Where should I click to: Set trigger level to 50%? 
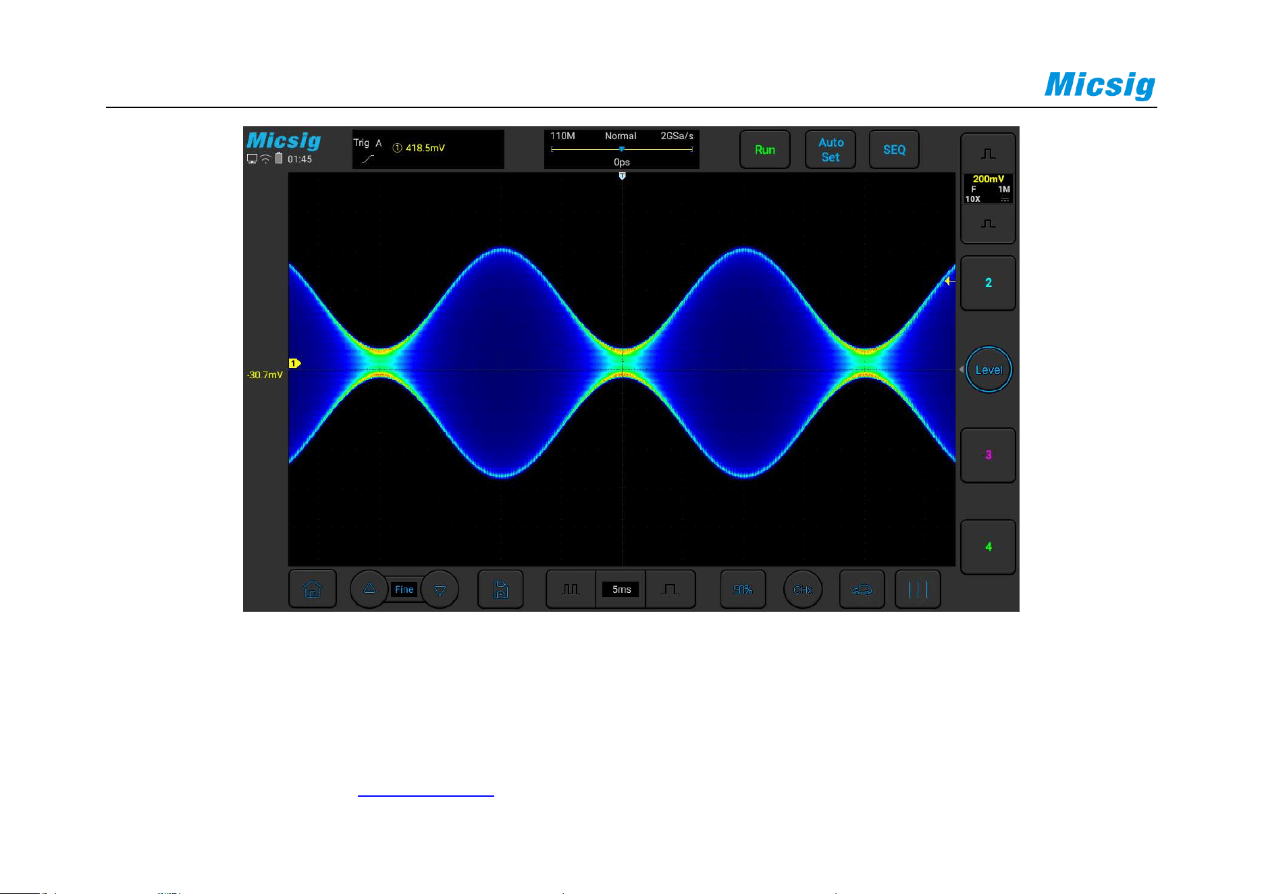tap(743, 589)
